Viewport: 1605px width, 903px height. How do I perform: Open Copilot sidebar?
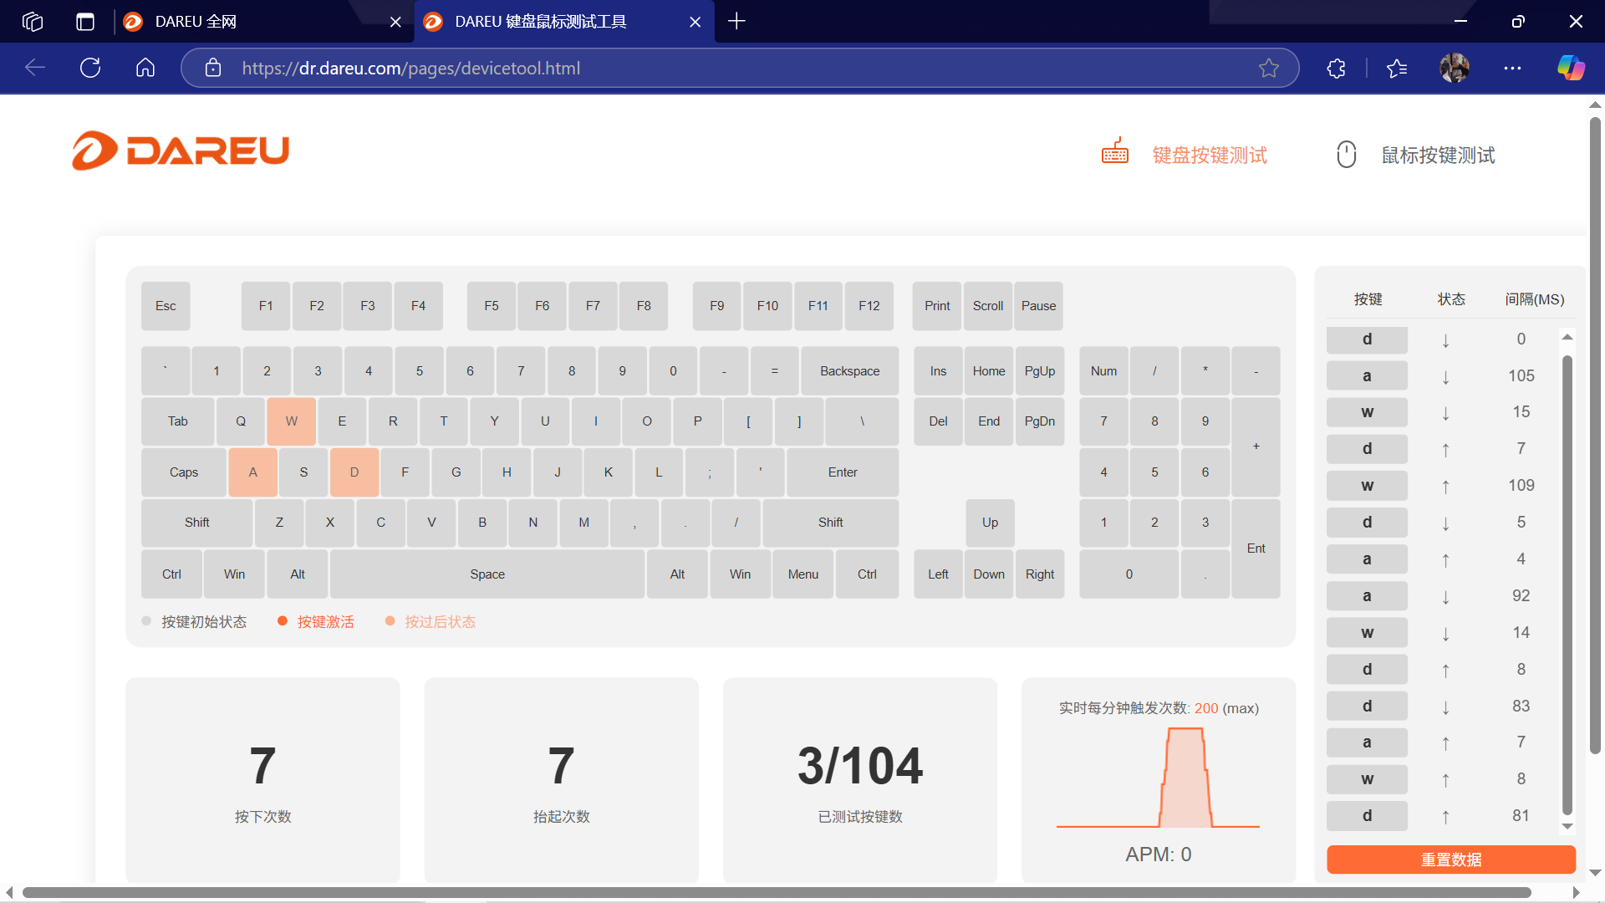[x=1571, y=68]
